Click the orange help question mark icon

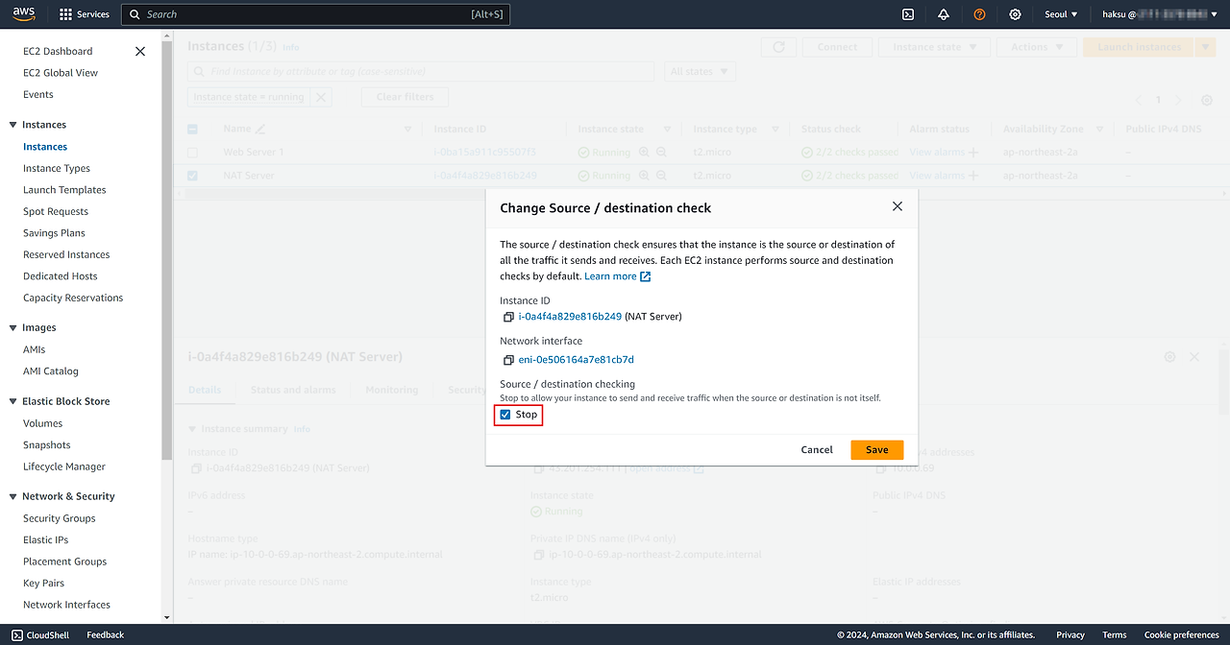point(979,14)
